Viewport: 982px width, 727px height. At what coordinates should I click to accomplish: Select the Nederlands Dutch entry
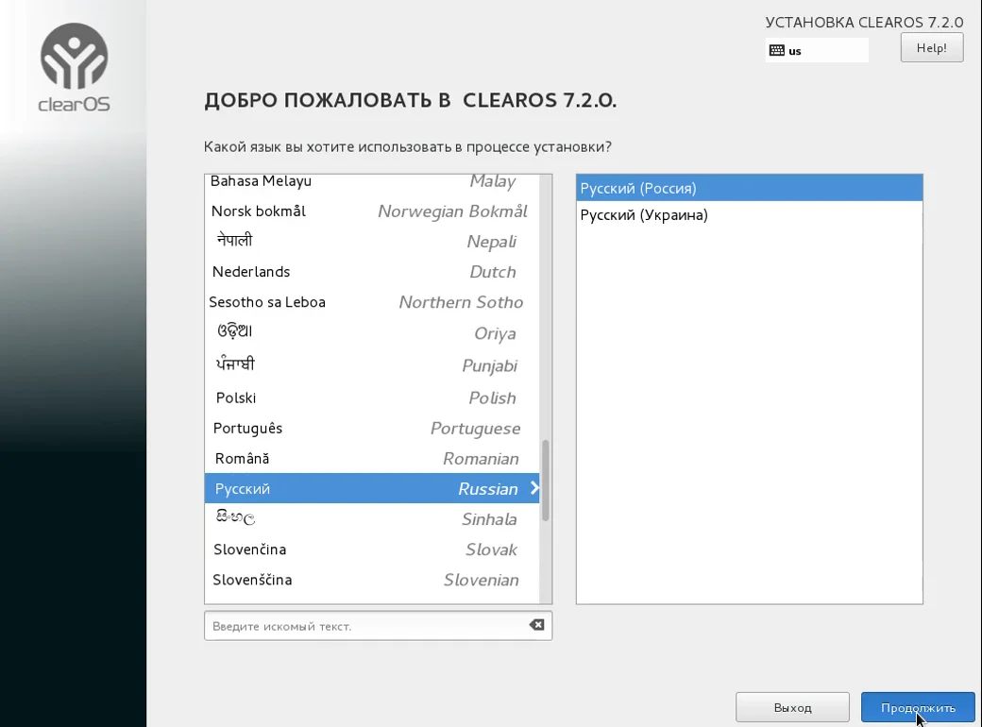[x=372, y=272]
